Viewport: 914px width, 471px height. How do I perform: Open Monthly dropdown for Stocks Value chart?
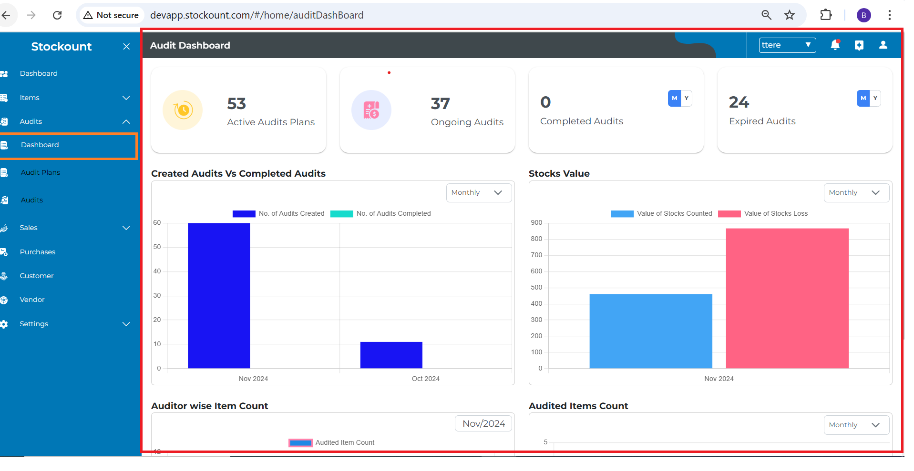tap(856, 193)
